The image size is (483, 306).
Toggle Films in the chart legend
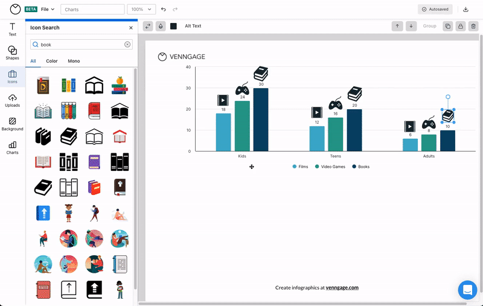300,167
